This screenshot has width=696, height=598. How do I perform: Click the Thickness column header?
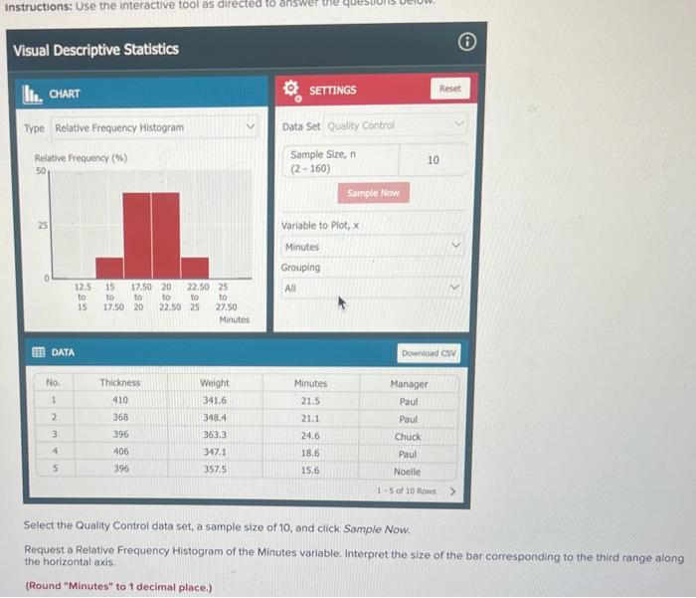(120, 382)
